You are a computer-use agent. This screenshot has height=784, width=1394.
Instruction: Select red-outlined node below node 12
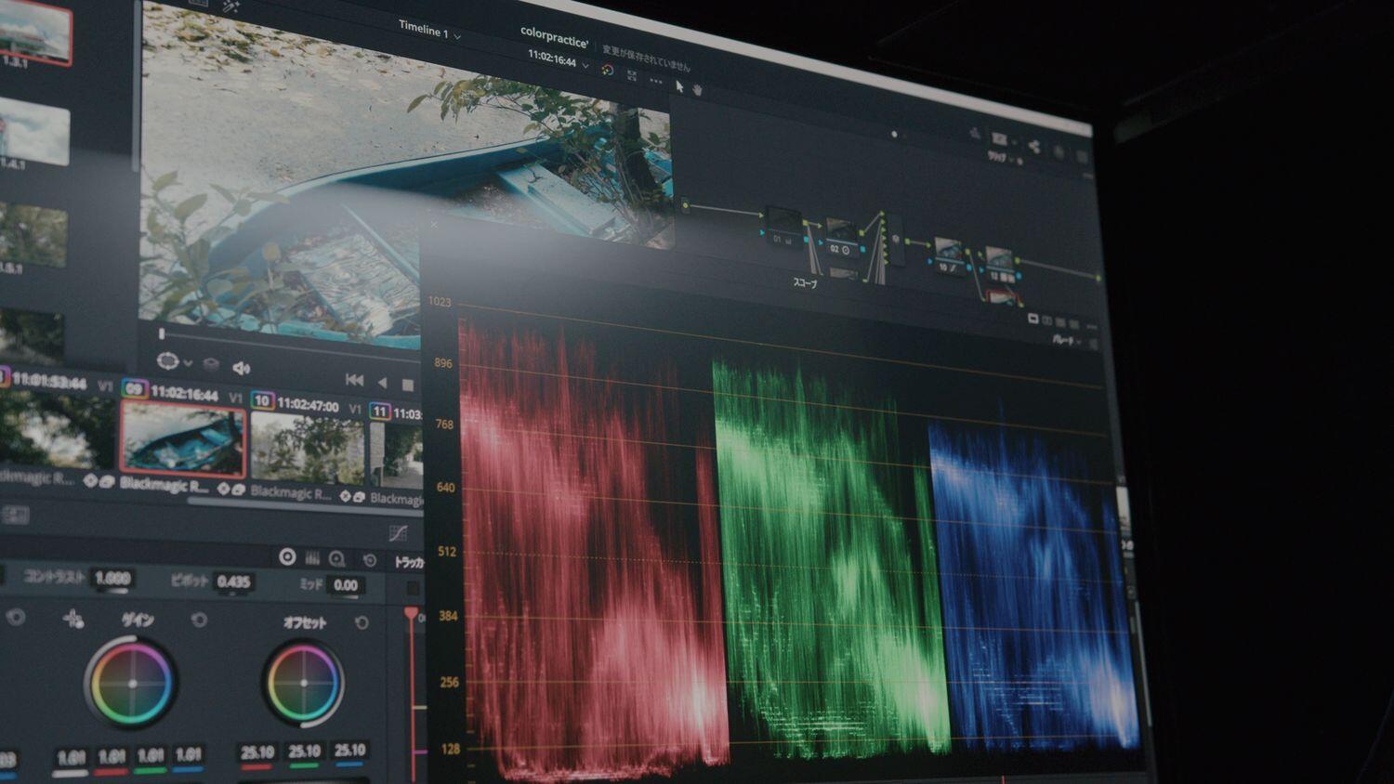(x=1001, y=297)
